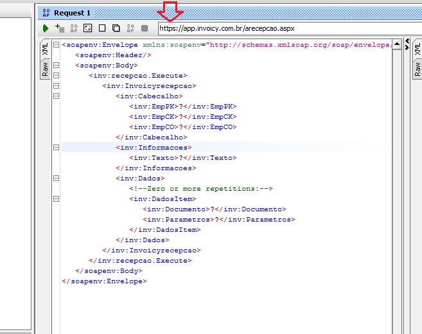
Task: Click the editor scrollbar up arrow
Action: point(397,45)
